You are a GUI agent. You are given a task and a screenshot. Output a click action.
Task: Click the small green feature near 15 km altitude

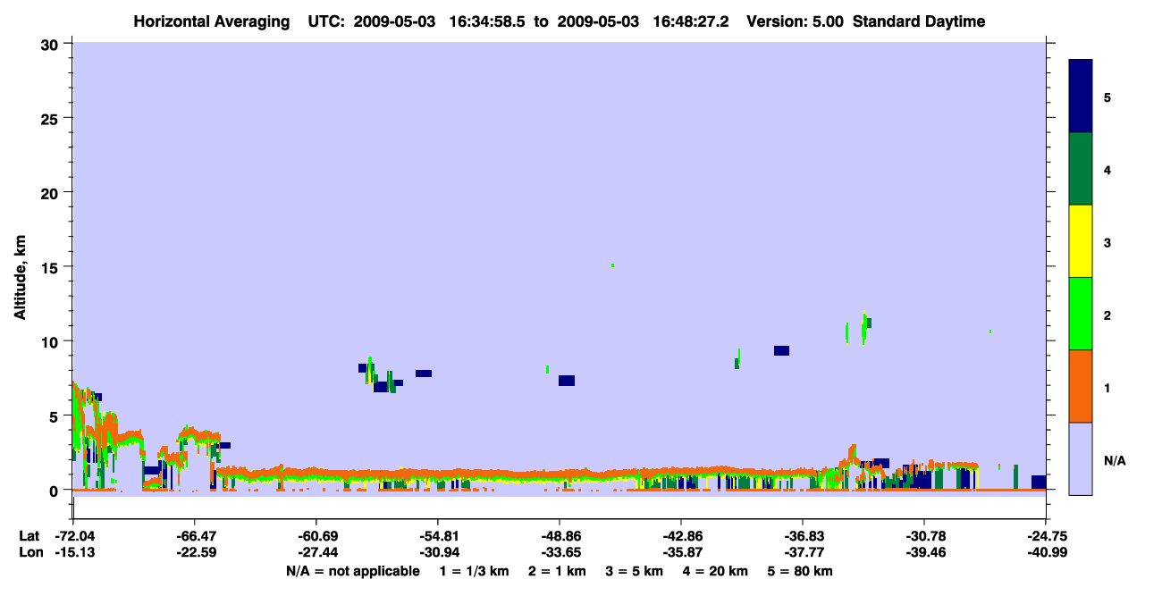pyautogui.click(x=612, y=265)
